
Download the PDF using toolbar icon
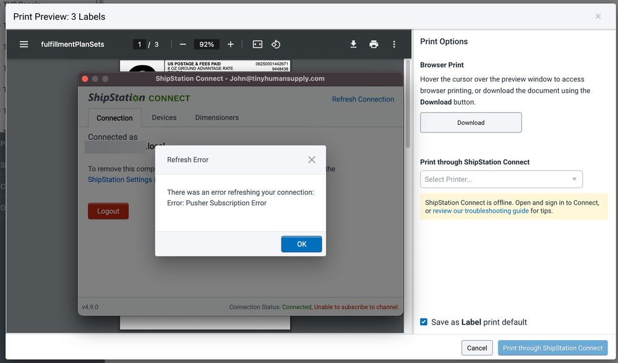coord(353,45)
